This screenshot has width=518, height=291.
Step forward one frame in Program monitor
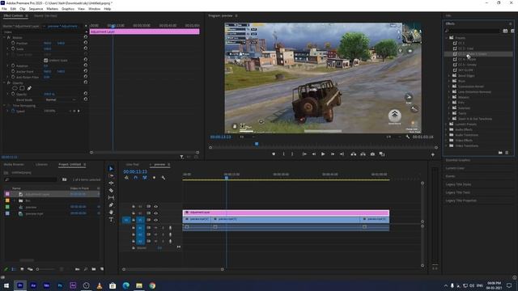coord(333,154)
